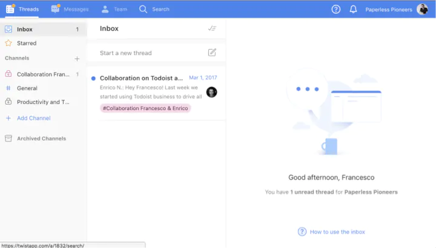Click the #Collaboration Francesco & Enrico tag
This screenshot has height=248, width=436.
coord(145,108)
